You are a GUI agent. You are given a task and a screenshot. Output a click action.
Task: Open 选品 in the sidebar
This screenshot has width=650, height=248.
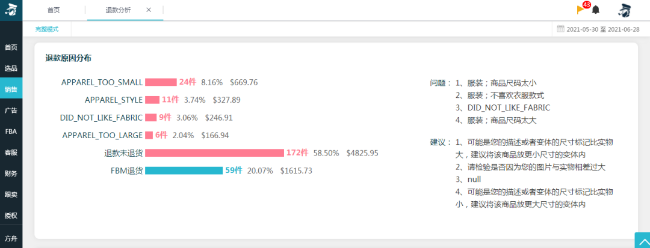coord(11,68)
